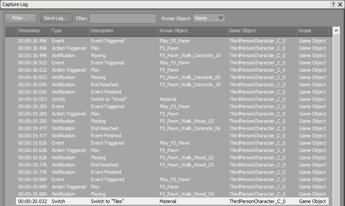Focus the Filter text input field
This screenshot has width=345, height=206.
tap(123, 18)
